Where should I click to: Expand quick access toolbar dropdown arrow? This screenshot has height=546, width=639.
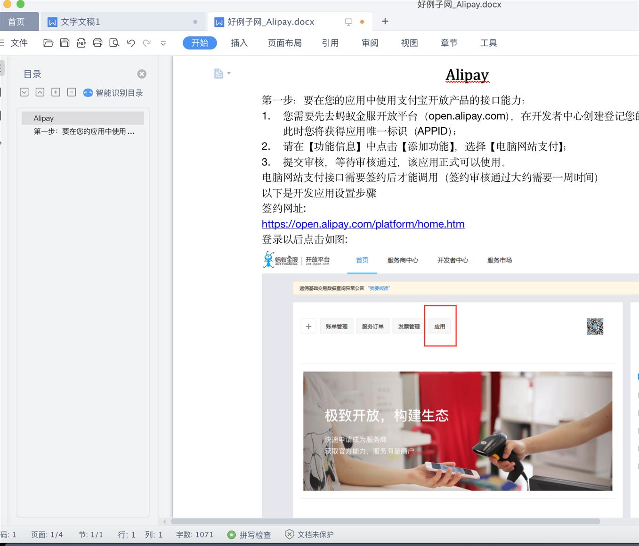click(x=163, y=43)
